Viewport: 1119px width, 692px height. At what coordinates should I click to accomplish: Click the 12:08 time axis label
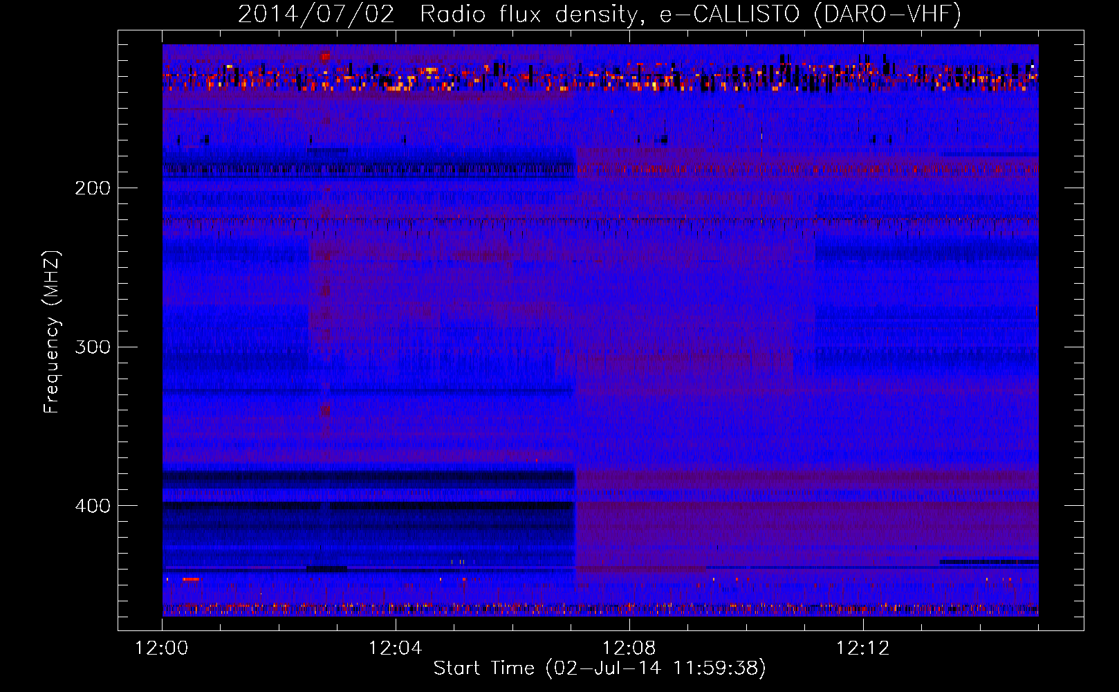629,648
